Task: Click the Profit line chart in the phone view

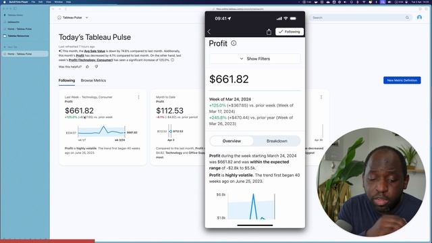Action: (251, 206)
